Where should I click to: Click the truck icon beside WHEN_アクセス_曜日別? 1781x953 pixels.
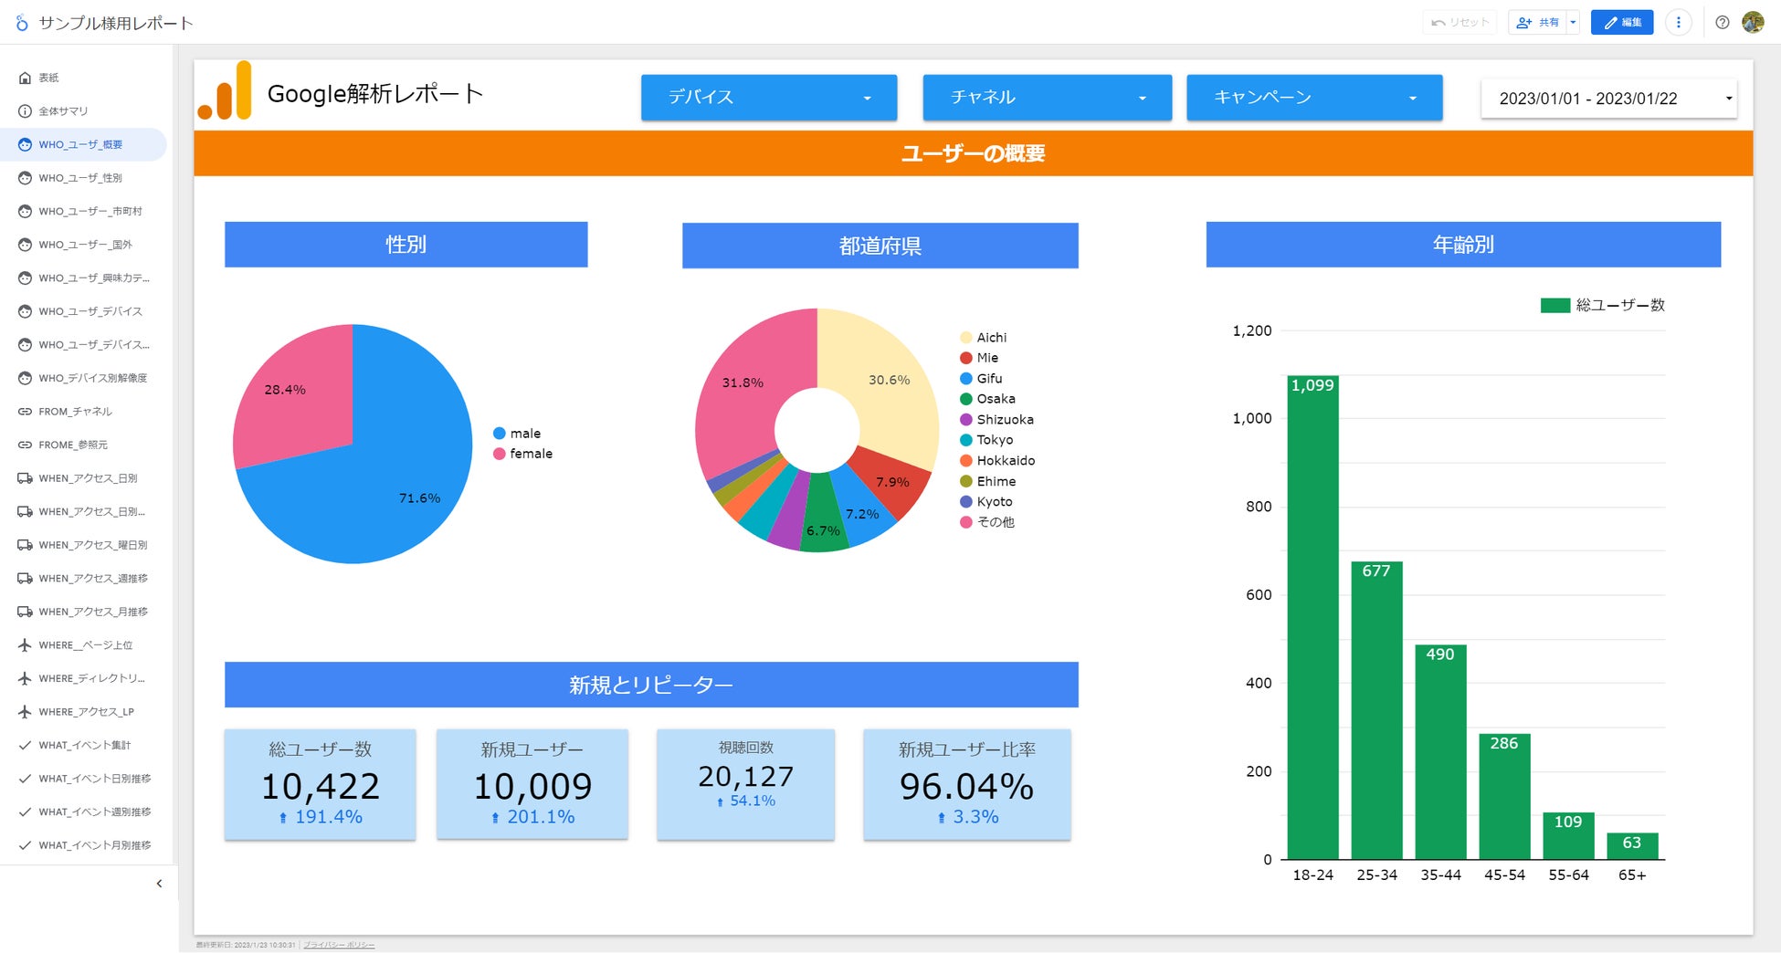pos(26,545)
